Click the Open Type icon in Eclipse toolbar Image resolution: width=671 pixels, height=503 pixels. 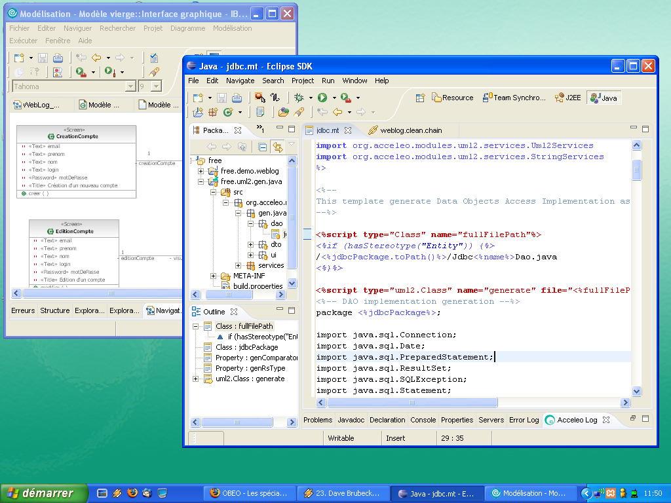point(283,112)
